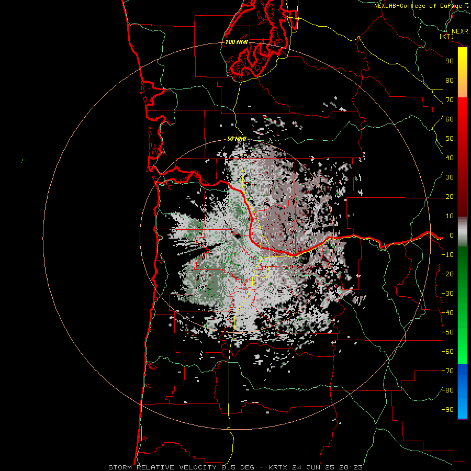Click the "-10" value on the color scale
This screenshot has width=471, height=471.
[x=447, y=255]
